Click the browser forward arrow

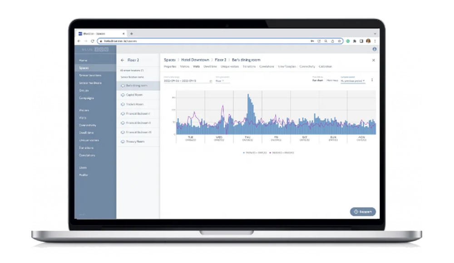pos(86,41)
